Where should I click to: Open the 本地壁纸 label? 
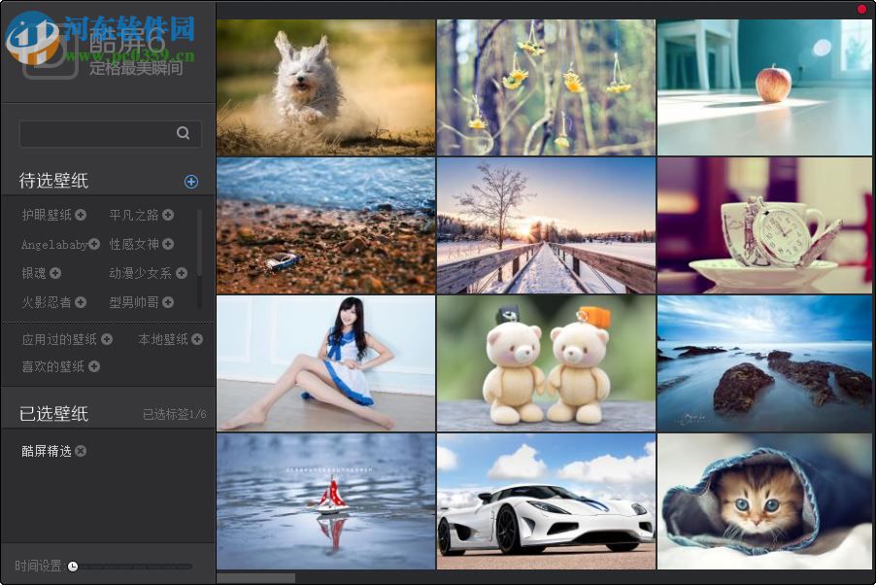coord(162,339)
